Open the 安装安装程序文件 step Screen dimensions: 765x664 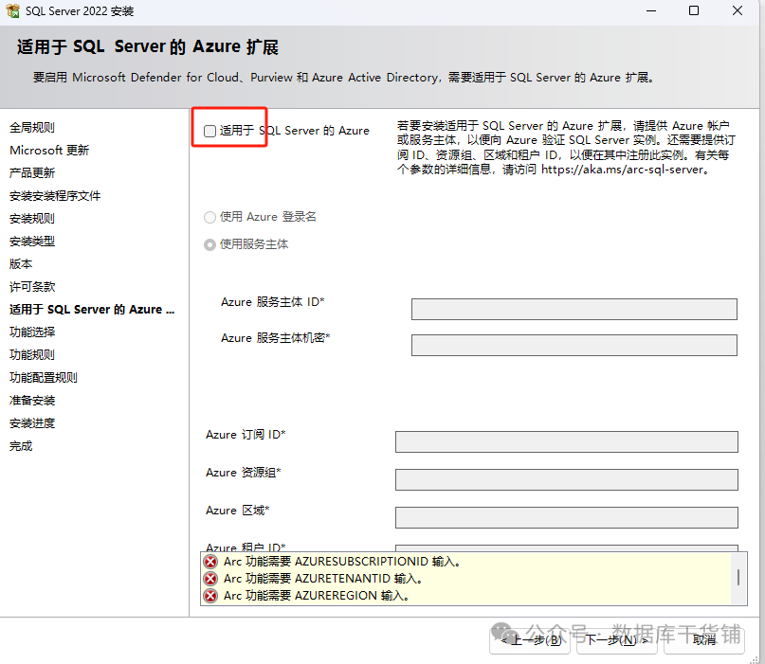pyautogui.click(x=55, y=196)
